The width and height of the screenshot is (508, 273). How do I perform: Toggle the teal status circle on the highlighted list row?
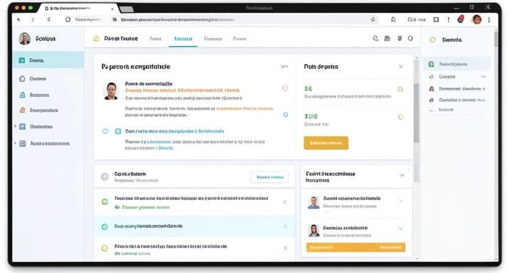tap(104, 227)
